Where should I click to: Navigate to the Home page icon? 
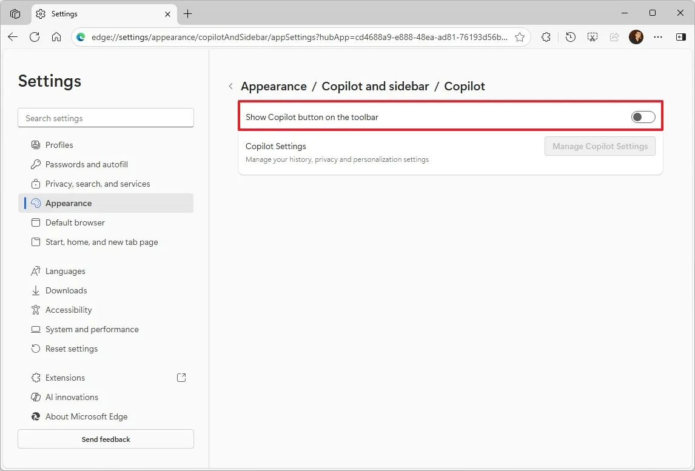coord(56,37)
